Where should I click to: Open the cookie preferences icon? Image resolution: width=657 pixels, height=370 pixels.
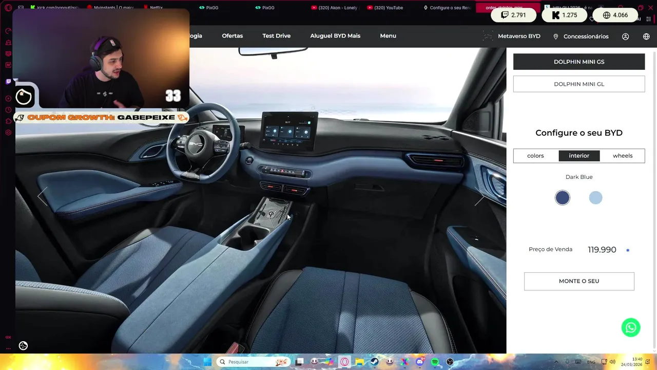(23, 346)
